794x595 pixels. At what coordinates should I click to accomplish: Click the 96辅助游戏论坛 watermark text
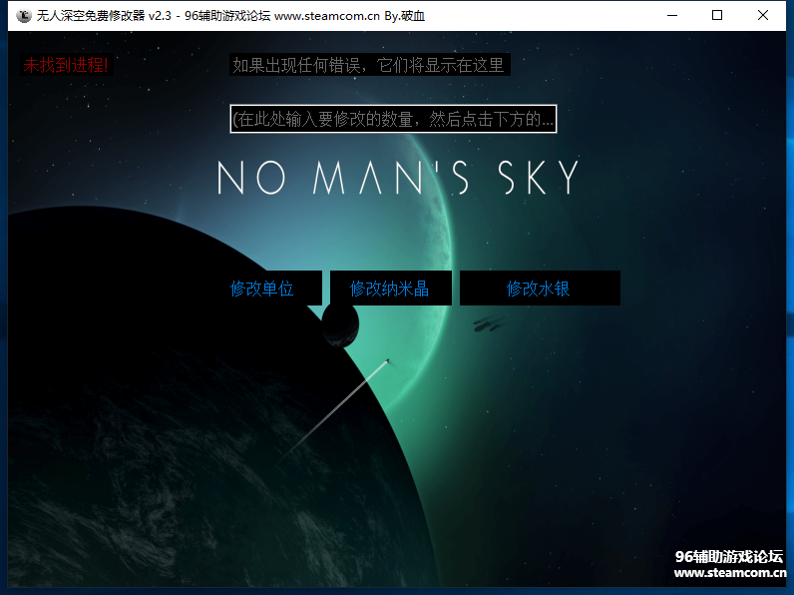pos(728,557)
